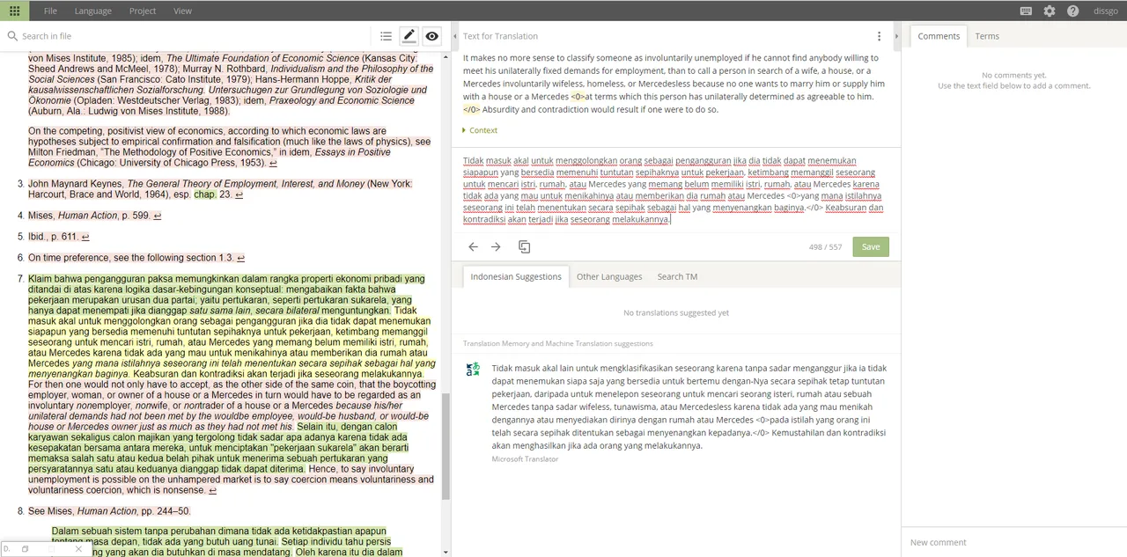
Task: Open the three-dot string options menu
Action: click(x=879, y=36)
